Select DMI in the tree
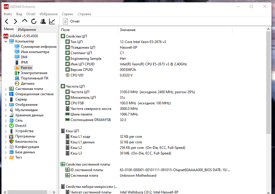This screenshot has height=194, width=275. pos(24,57)
